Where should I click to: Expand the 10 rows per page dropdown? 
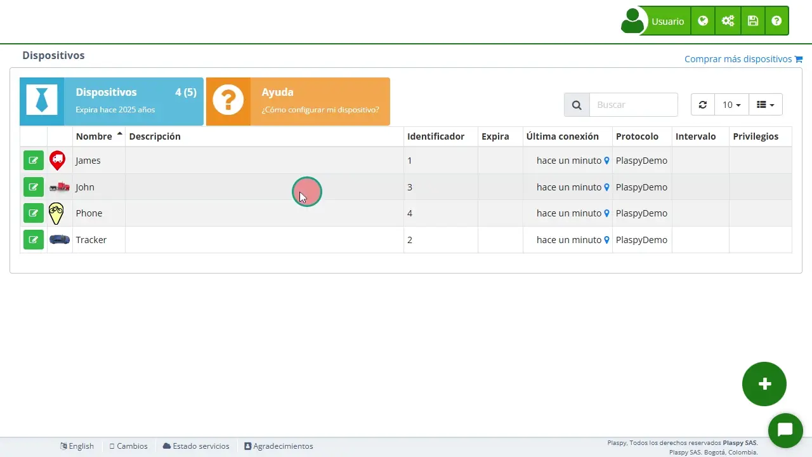[x=731, y=105]
